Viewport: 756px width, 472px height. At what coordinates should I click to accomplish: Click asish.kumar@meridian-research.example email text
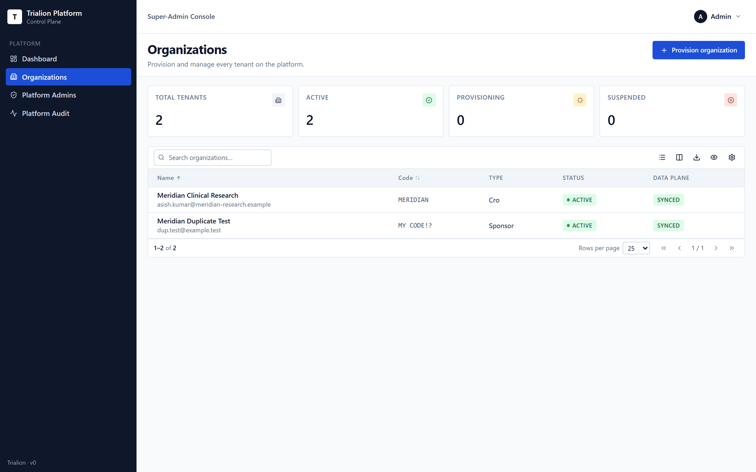(214, 205)
